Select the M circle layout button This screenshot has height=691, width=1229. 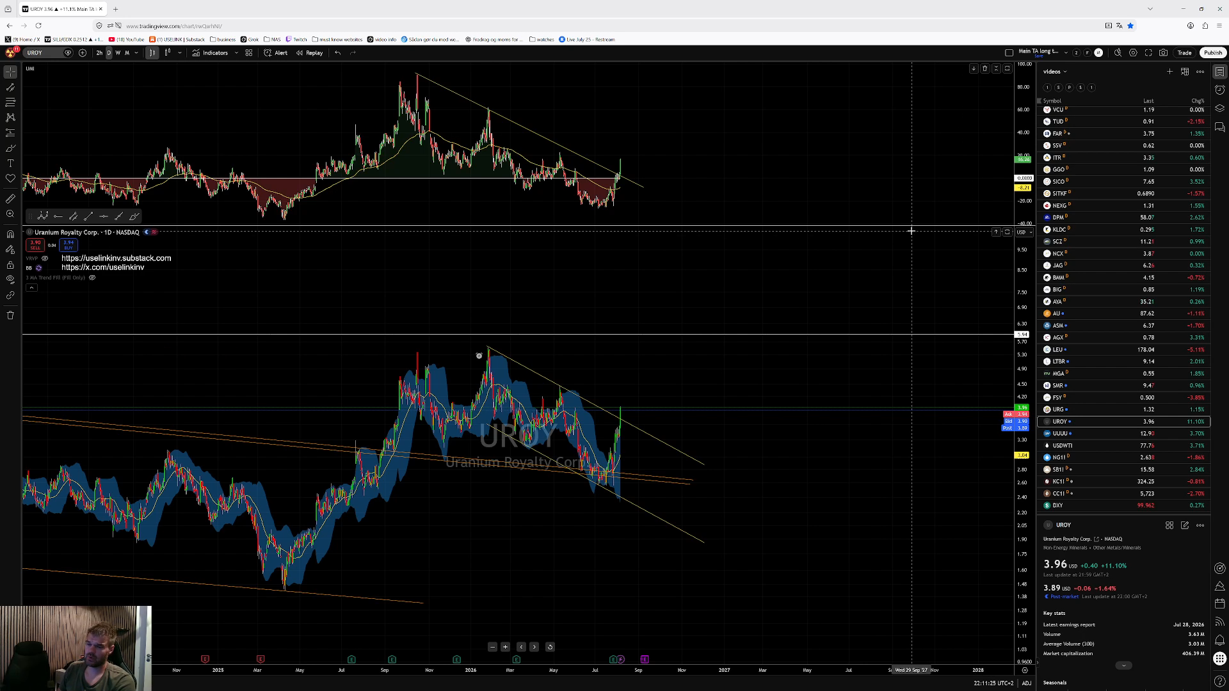1099,53
